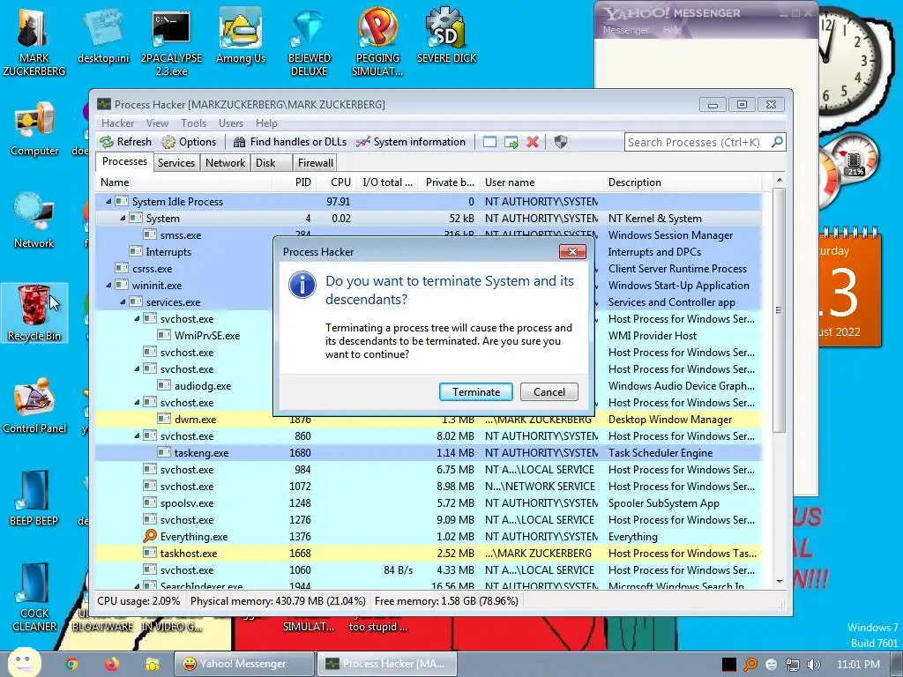Switch to the Services tab
Screen dimensions: 903x677
tap(176, 163)
